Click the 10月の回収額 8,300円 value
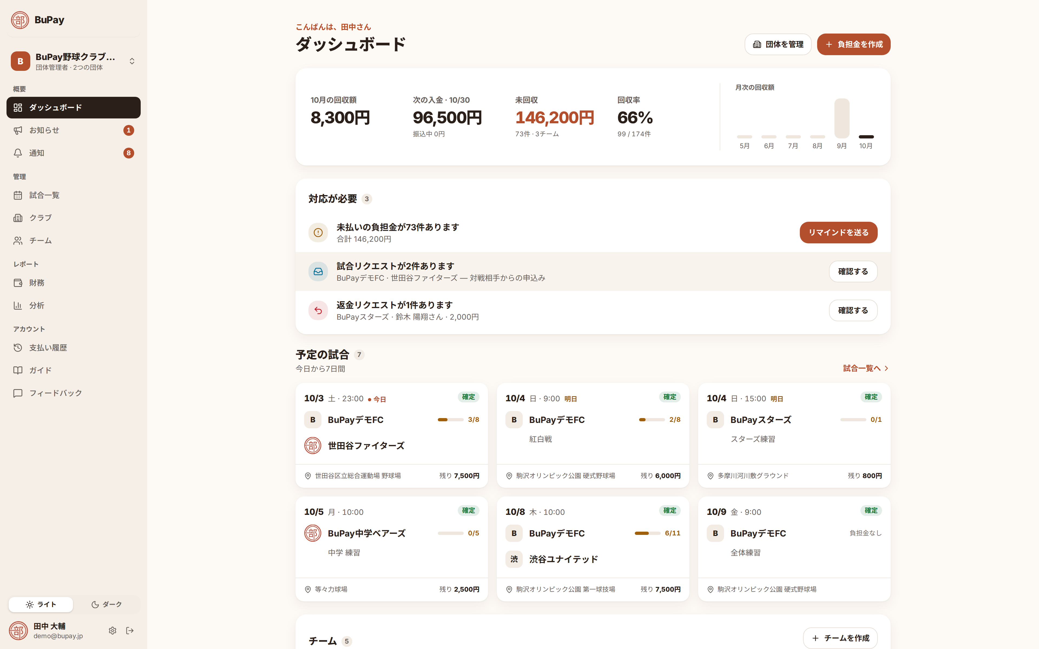The image size is (1039, 649). (x=340, y=118)
